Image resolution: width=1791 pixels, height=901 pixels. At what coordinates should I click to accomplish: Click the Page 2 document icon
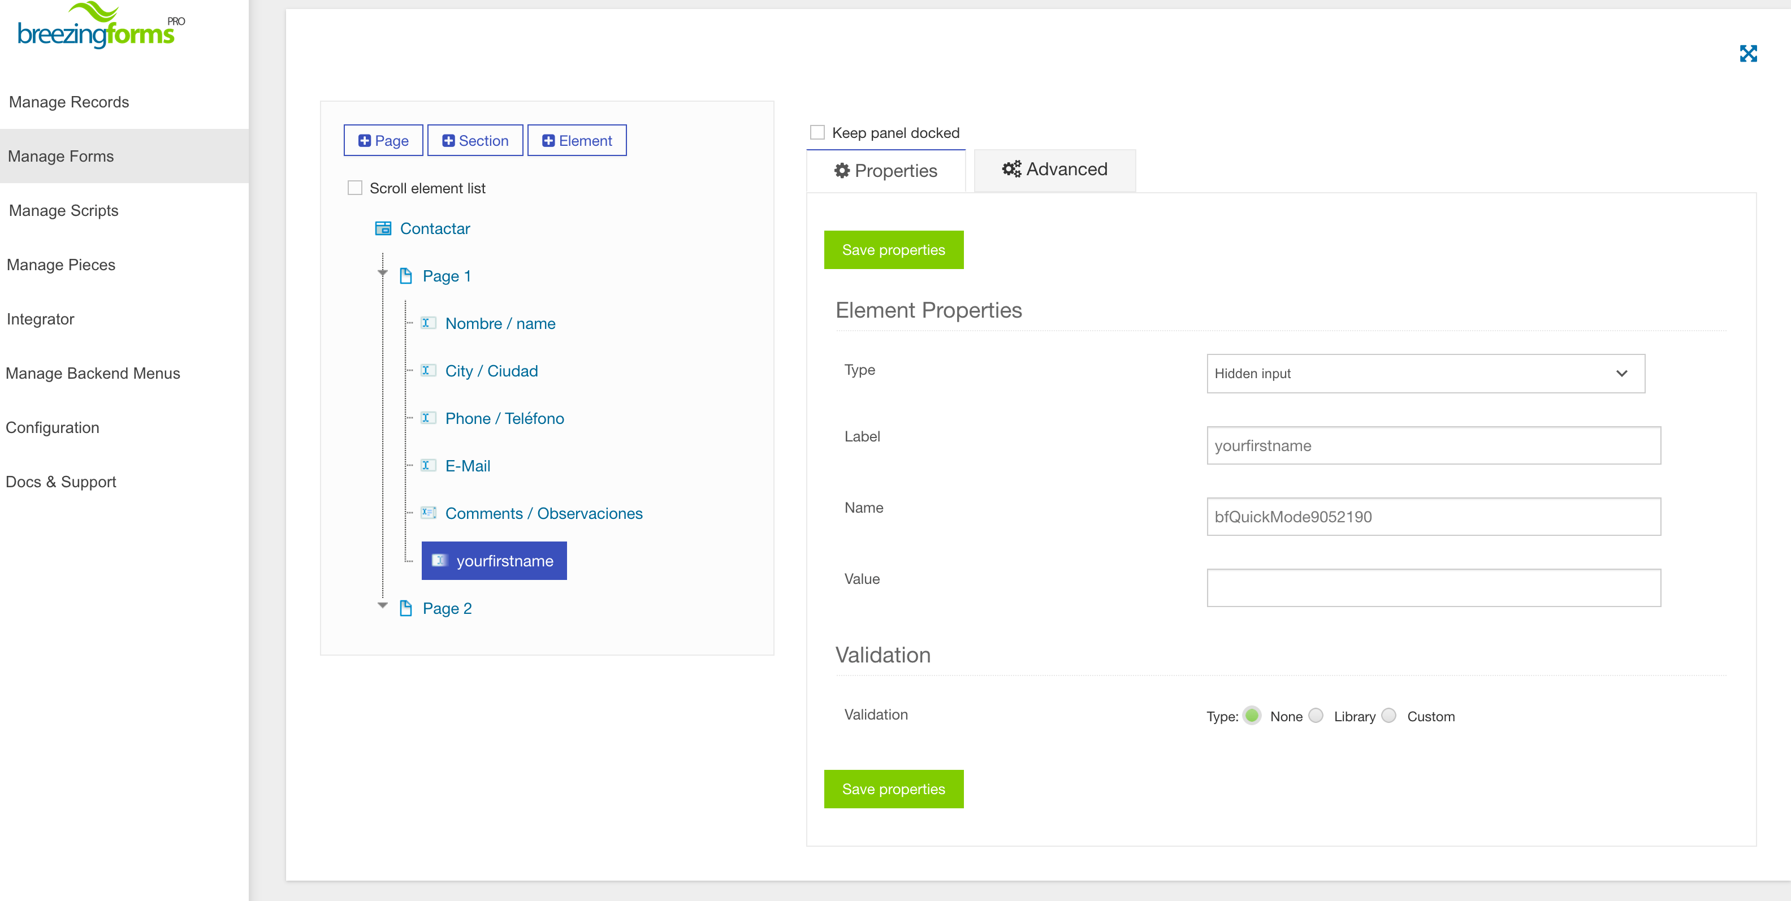pos(406,608)
